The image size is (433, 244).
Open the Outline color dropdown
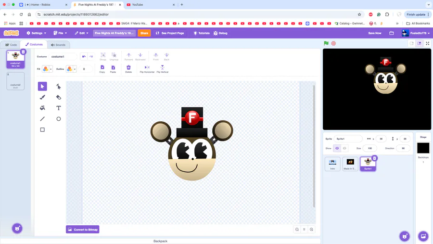tap(71, 69)
